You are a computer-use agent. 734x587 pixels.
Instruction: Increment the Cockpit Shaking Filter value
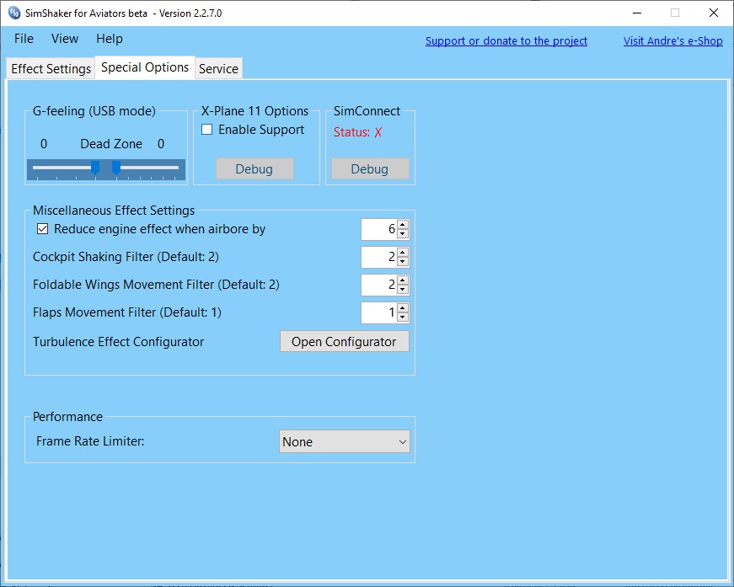tap(403, 252)
